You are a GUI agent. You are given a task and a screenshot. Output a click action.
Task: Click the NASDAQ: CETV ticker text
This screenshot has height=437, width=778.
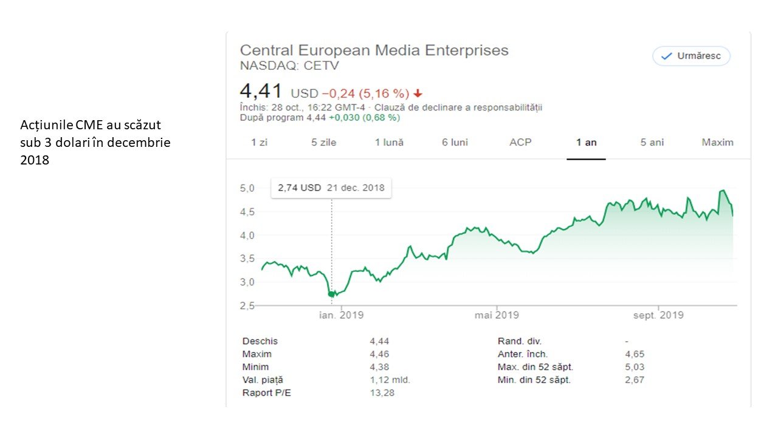(289, 66)
